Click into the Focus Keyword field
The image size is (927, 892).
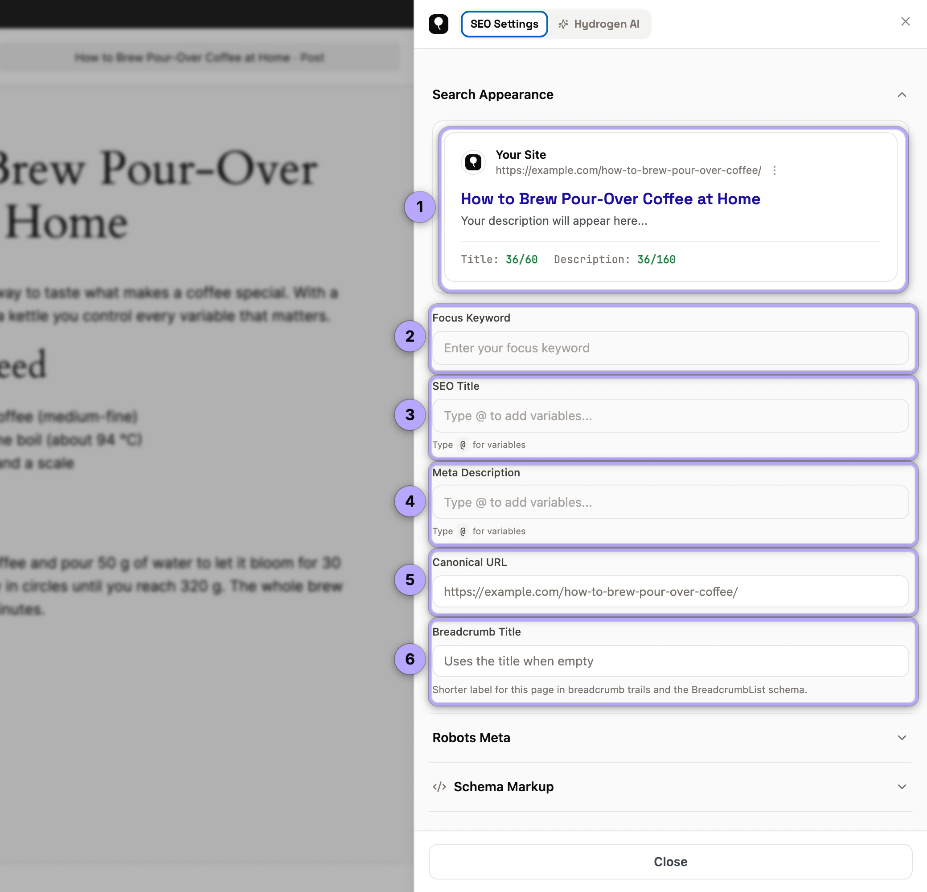coord(670,348)
